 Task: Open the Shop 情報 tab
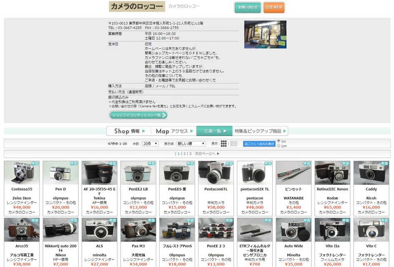[129, 131]
